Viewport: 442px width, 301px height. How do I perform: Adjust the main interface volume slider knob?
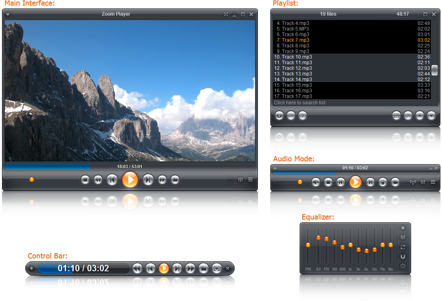(x=32, y=179)
